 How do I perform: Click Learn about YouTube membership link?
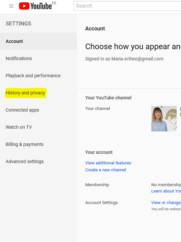[166, 191]
